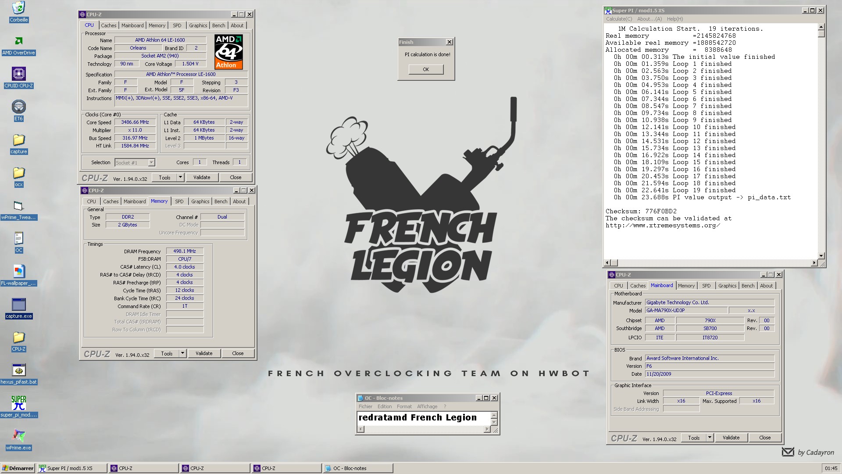Click the Démarrer start button
Viewport: 842px width, 474px height.
point(18,468)
